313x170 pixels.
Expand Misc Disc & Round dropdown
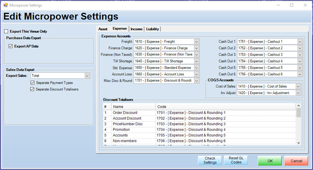196,81
